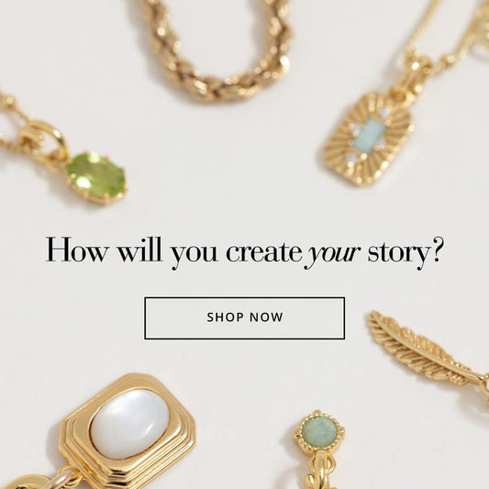Select the word 'create' in the headline

(263, 252)
